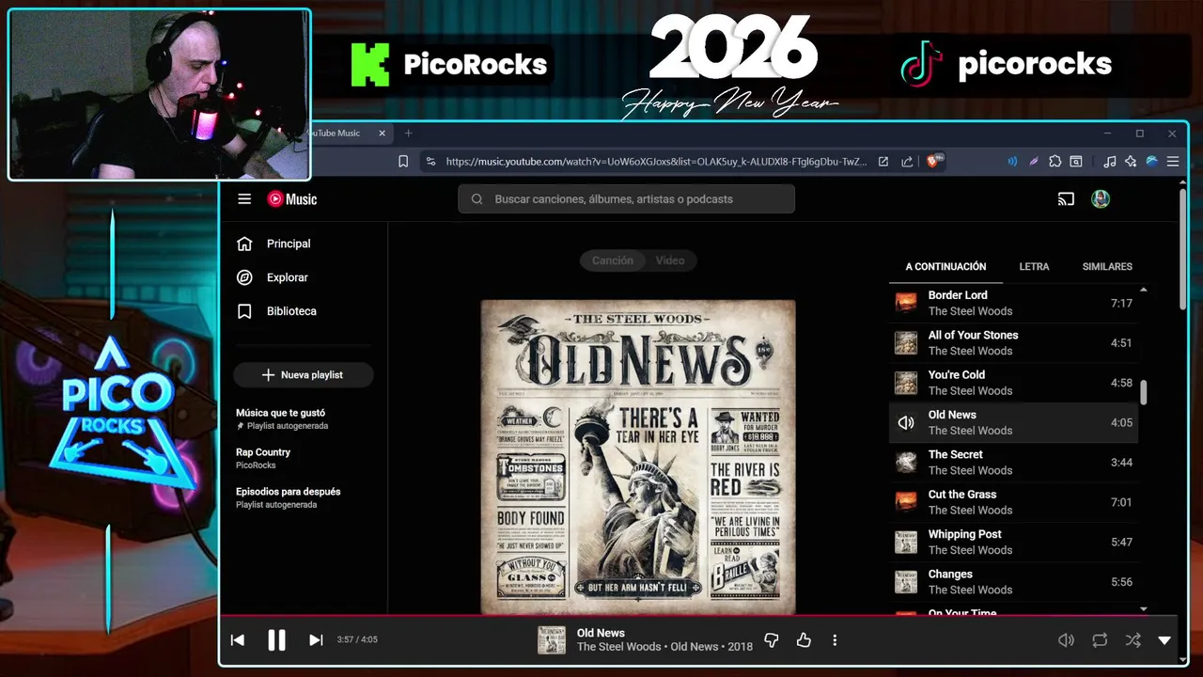Click the Old News album artwork
This screenshot has height=677, width=1203.
click(638, 458)
